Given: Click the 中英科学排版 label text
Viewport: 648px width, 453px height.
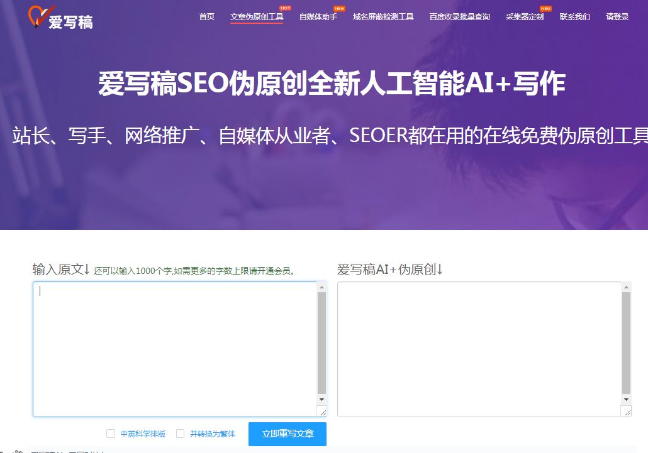Looking at the screenshot, I should [x=143, y=434].
